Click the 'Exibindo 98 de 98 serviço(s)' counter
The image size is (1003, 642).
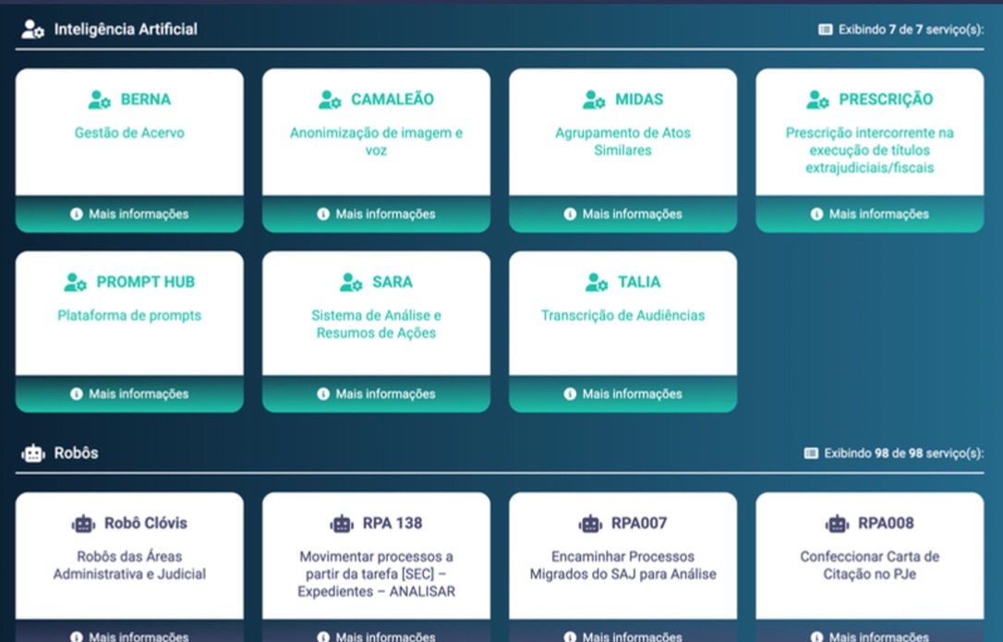click(x=904, y=454)
